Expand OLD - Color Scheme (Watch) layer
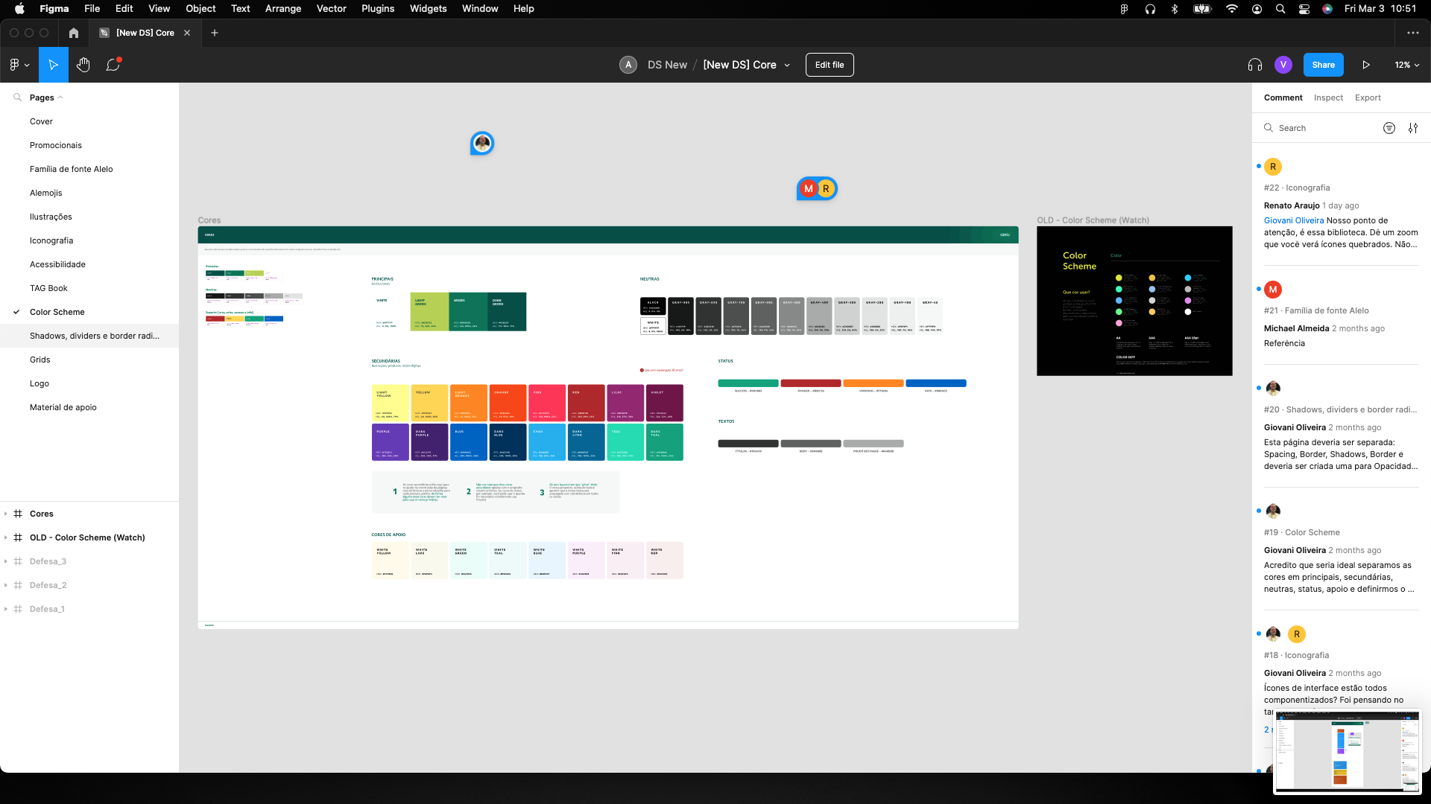The width and height of the screenshot is (1431, 804). [6, 537]
